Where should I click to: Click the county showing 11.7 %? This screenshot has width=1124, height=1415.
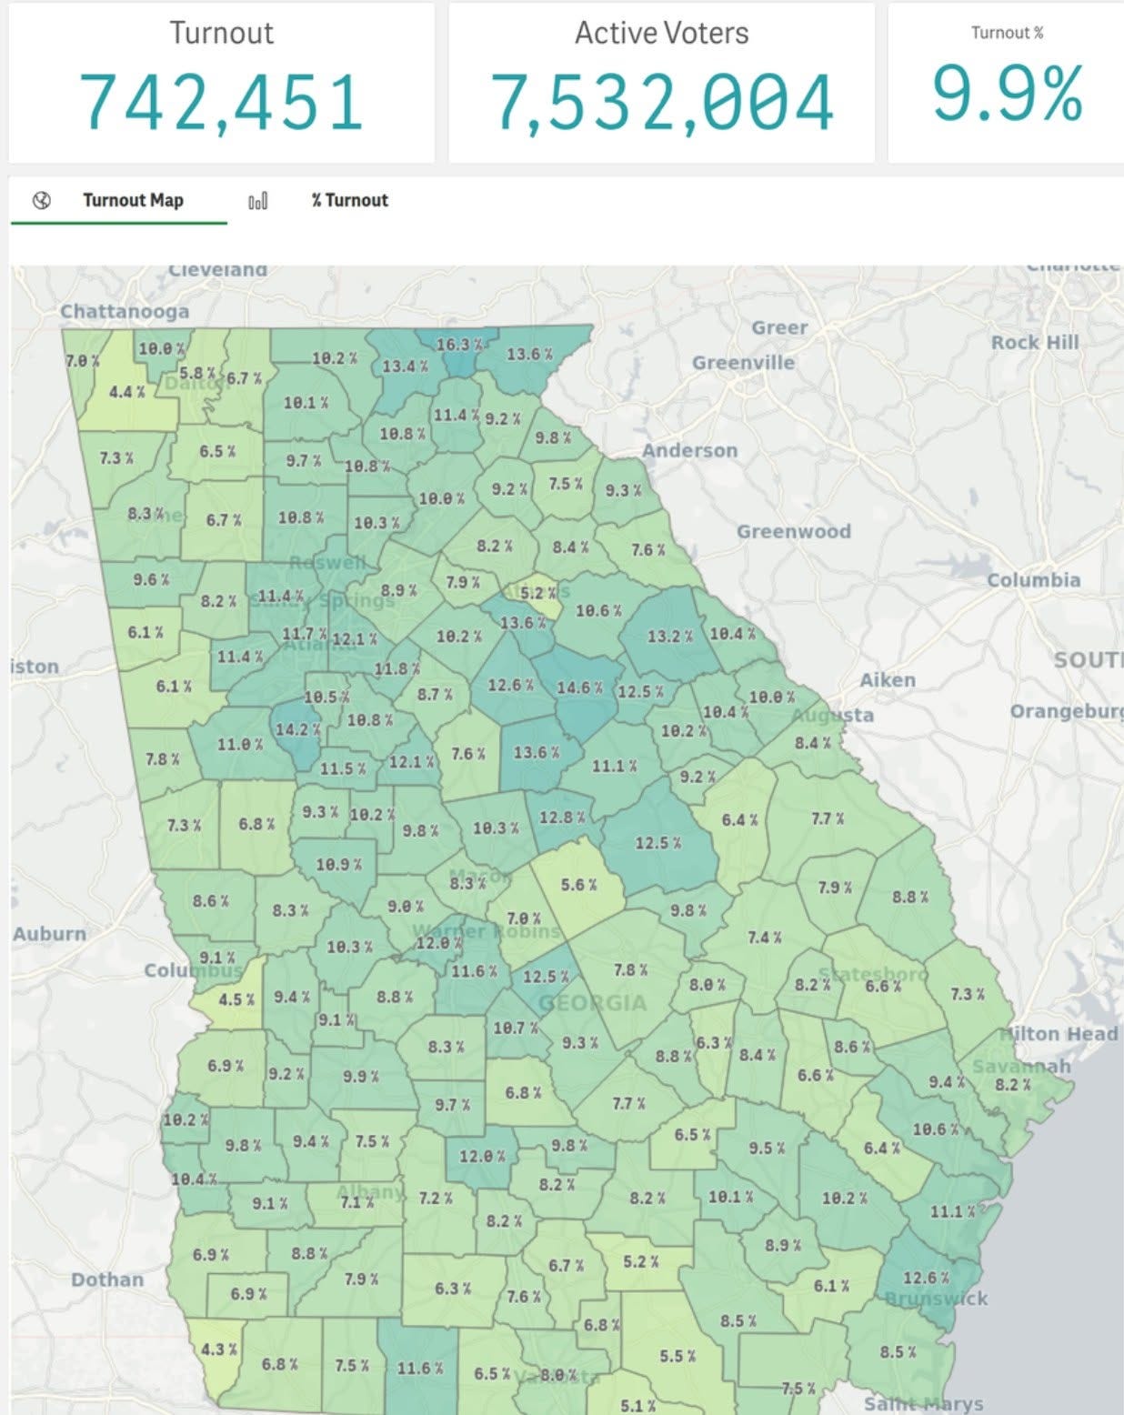tap(305, 633)
